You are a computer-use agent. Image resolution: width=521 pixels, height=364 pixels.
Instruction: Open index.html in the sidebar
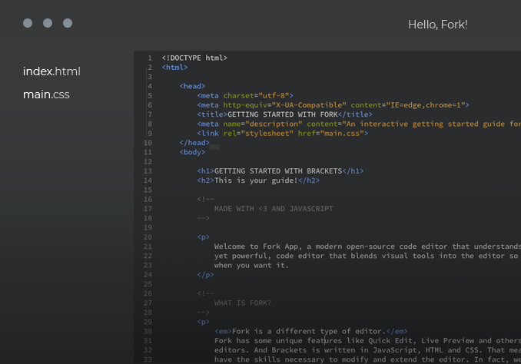point(51,71)
